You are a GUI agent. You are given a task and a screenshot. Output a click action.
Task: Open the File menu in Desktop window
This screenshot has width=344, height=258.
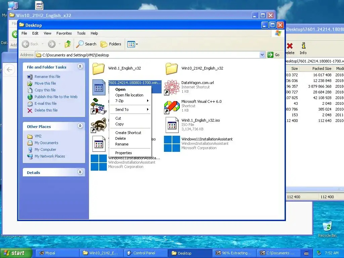pos(24,33)
